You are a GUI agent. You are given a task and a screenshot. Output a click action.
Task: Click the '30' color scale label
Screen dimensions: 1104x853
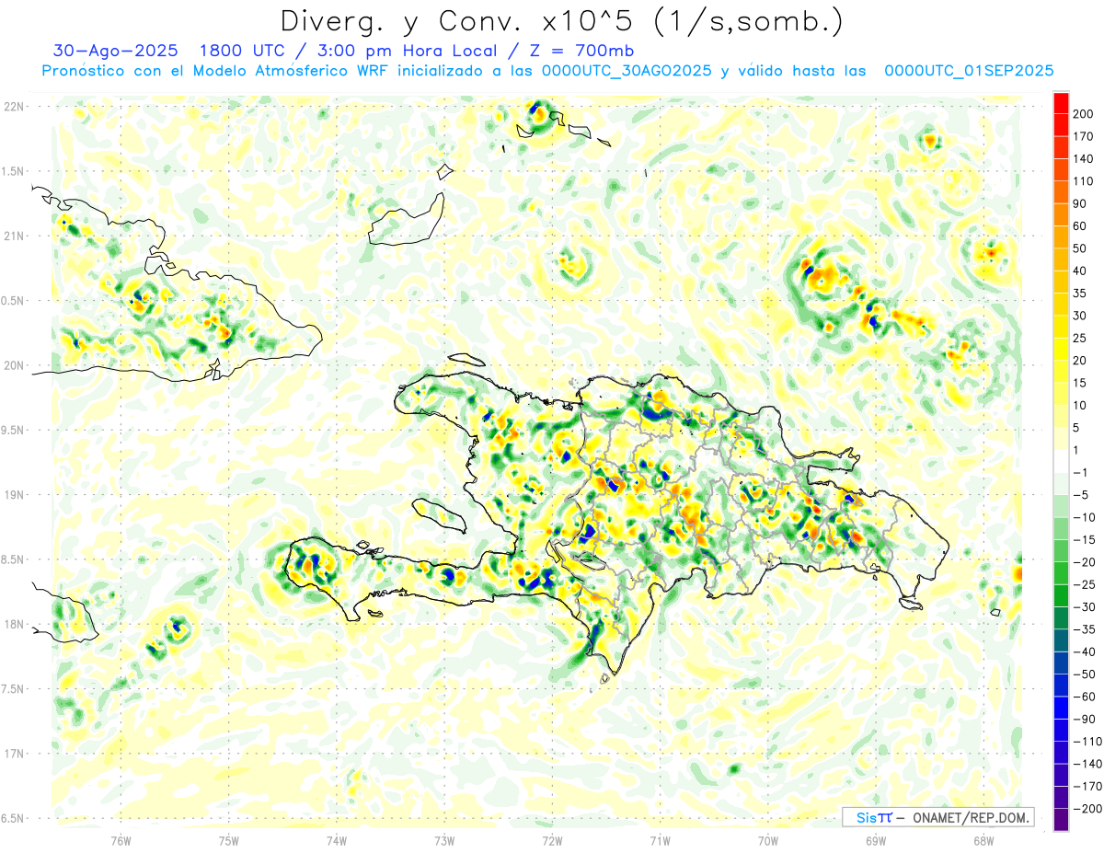tap(1080, 316)
